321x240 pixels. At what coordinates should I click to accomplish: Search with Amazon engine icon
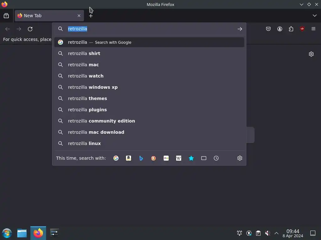(x=128, y=158)
